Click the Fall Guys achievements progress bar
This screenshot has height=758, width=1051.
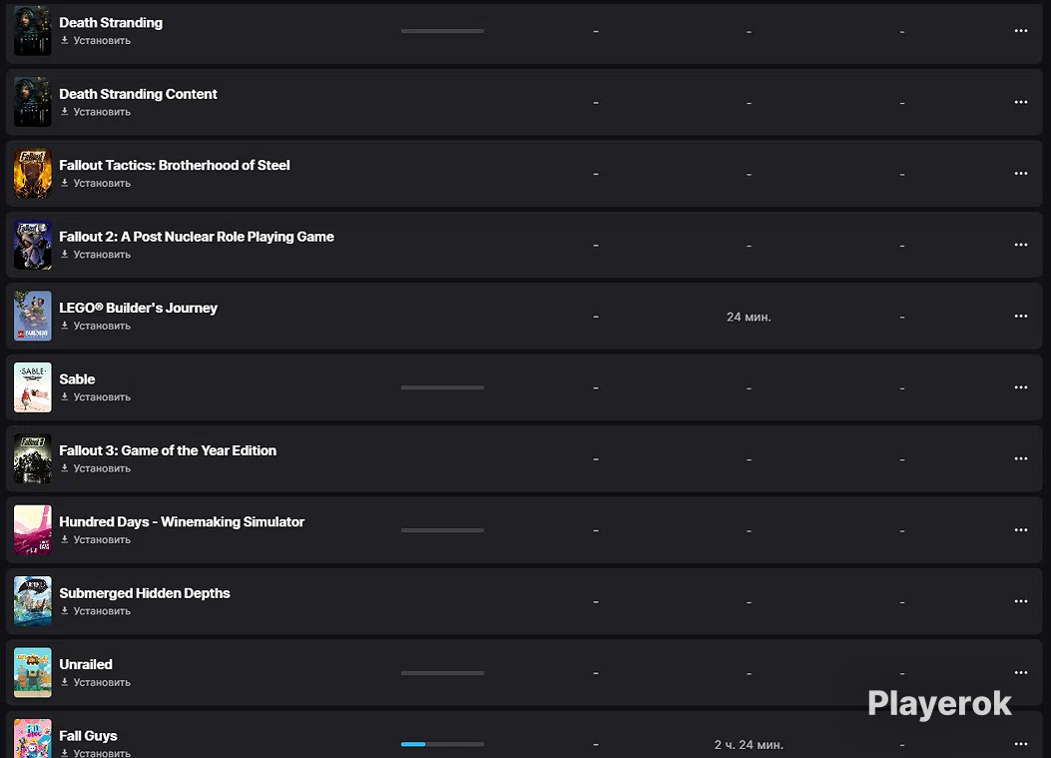pyautogui.click(x=442, y=744)
